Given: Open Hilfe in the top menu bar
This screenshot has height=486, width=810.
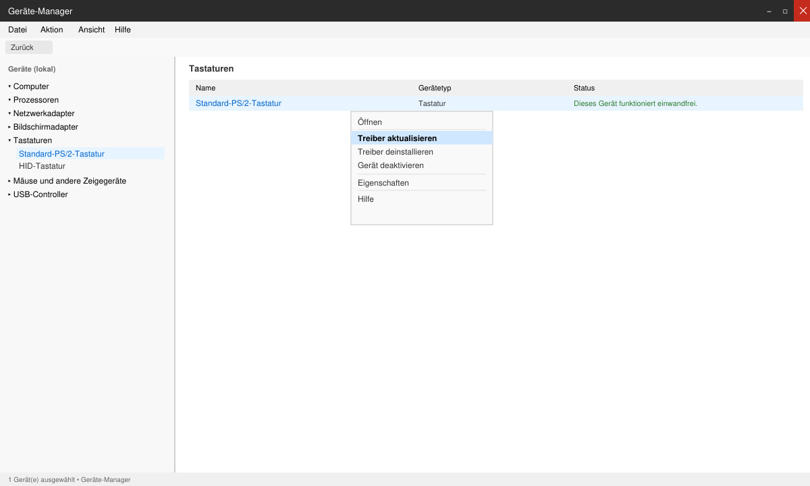Looking at the screenshot, I should (x=123, y=30).
